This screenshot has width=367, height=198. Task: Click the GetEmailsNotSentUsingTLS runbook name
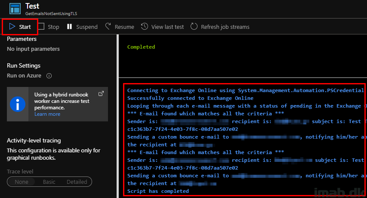51,14
